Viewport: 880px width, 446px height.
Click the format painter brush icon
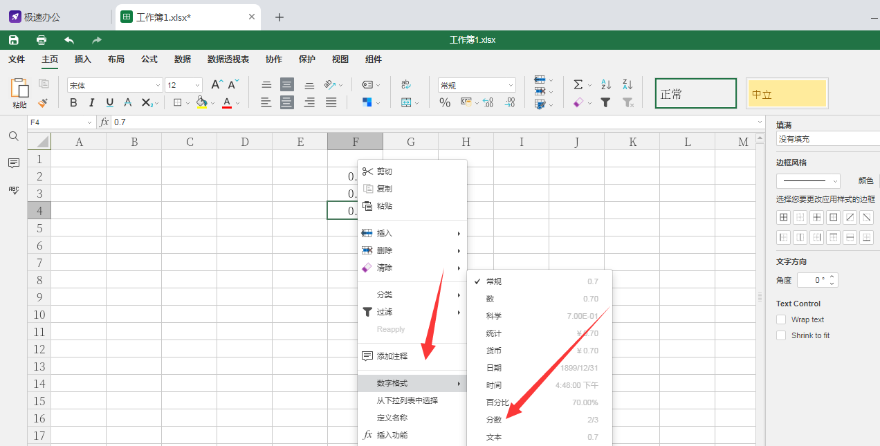click(44, 102)
